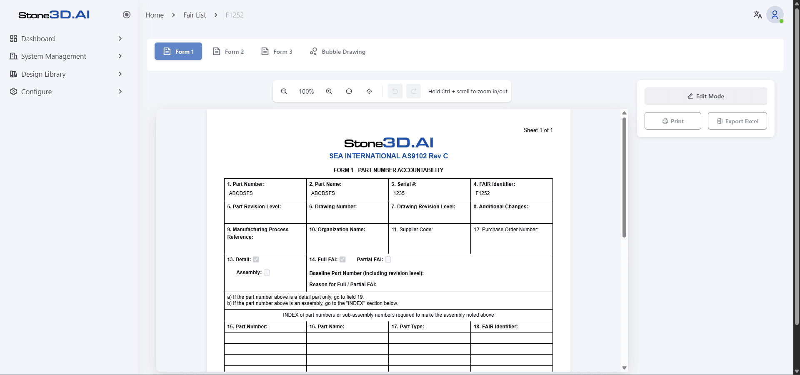
Task: Expand the Configure chevron
Action: 120,92
